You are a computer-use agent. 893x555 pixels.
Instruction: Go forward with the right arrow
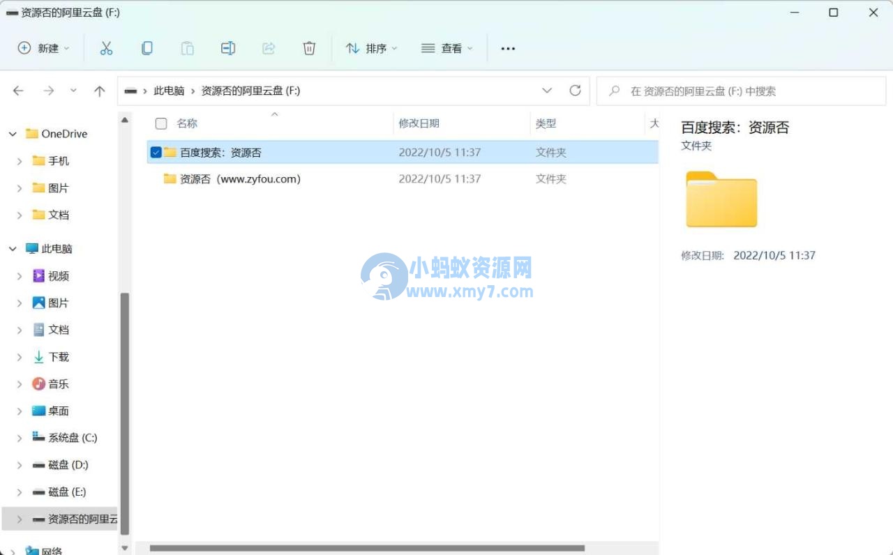[x=48, y=91]
